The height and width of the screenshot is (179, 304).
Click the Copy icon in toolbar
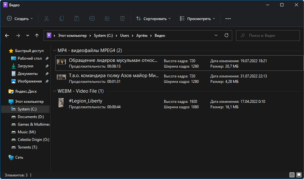tap(62, 19)
